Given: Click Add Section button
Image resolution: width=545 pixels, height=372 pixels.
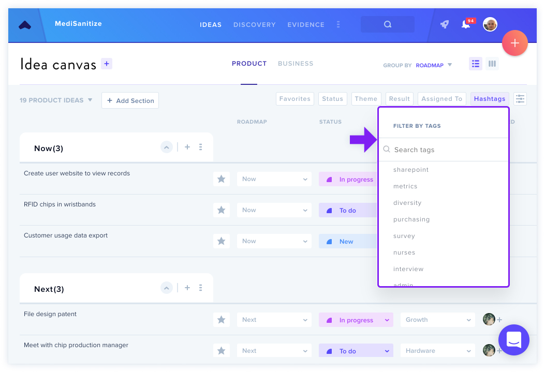Looking at the screenshot, I should click(x=130, y=100).
